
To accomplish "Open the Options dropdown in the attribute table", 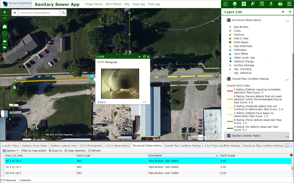I will pyautogui.click(x=11, y=150).
